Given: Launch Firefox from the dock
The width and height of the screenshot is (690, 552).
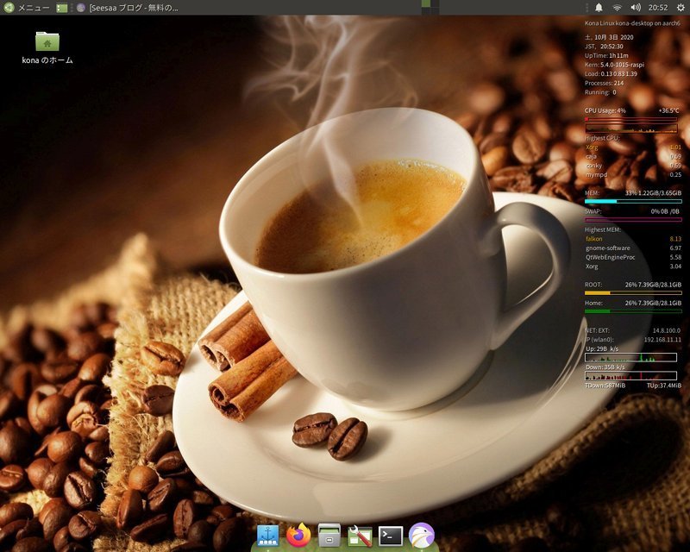Looking at the screenshot, I should tap(298, 535).
